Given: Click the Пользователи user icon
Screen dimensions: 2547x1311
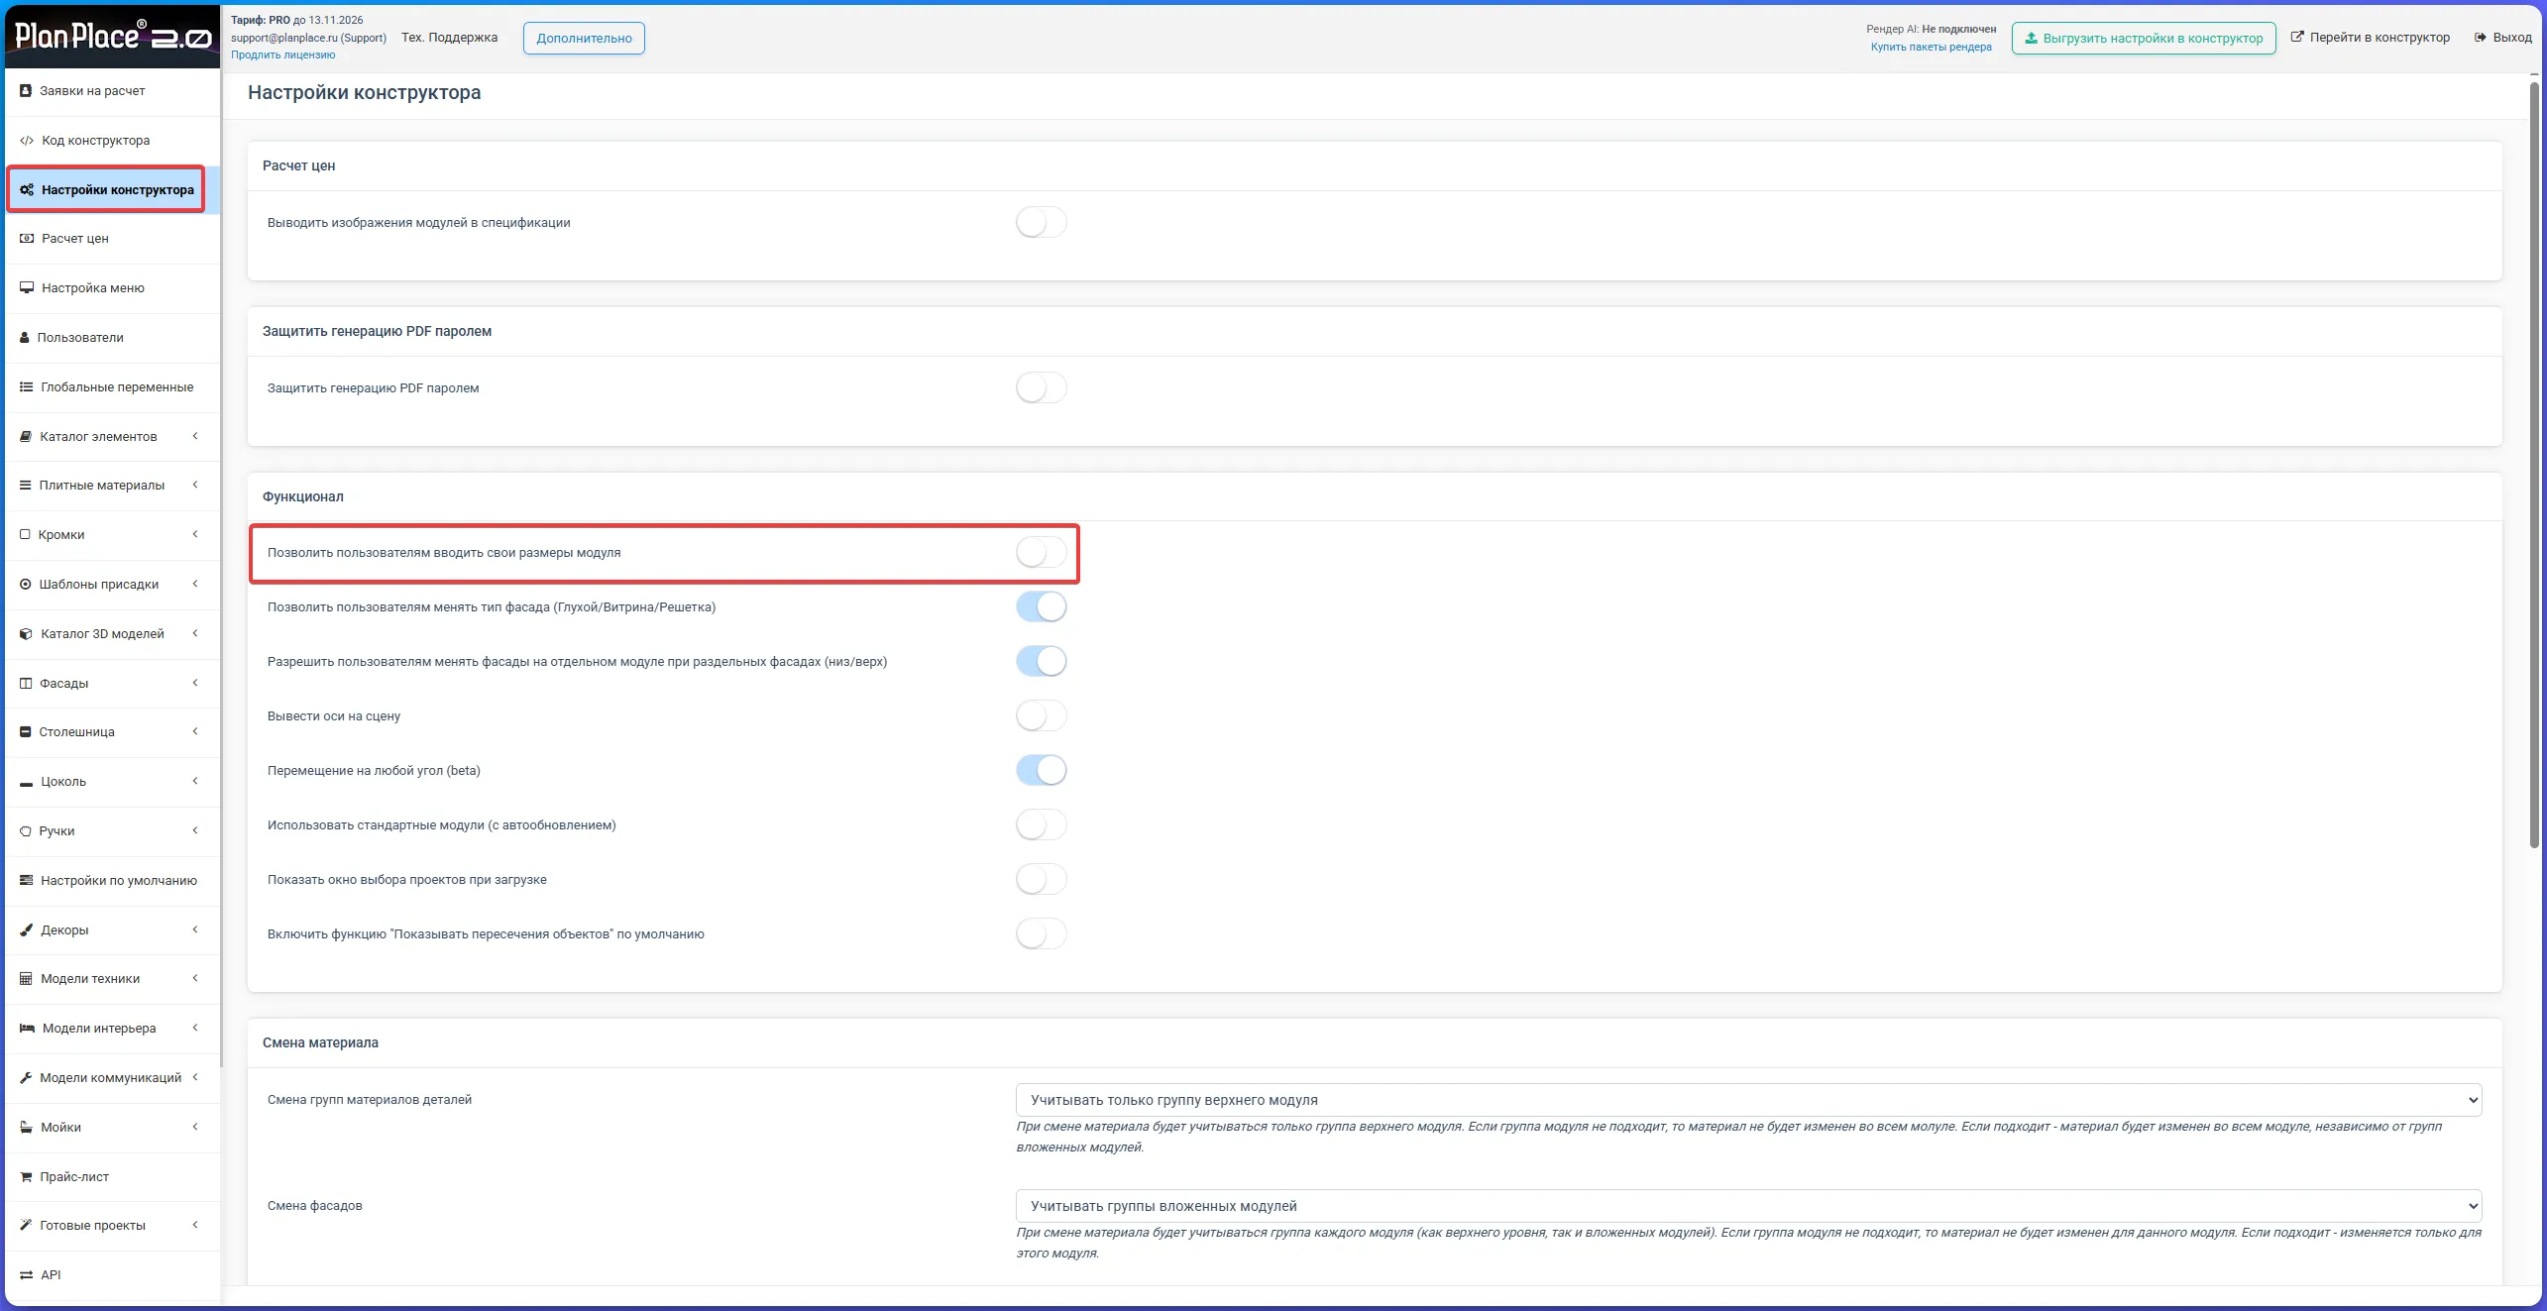Looking at the screenshot, I should pos(25,337).
